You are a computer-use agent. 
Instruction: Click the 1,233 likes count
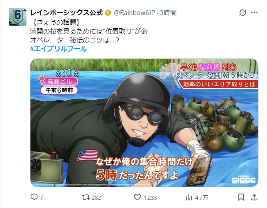coord(150,197)
